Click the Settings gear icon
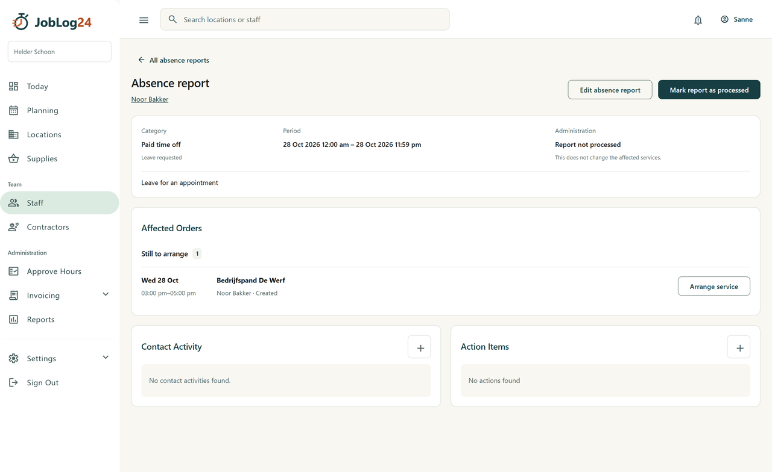Viewport: 772px width, 472px height. tap(13, 358)
